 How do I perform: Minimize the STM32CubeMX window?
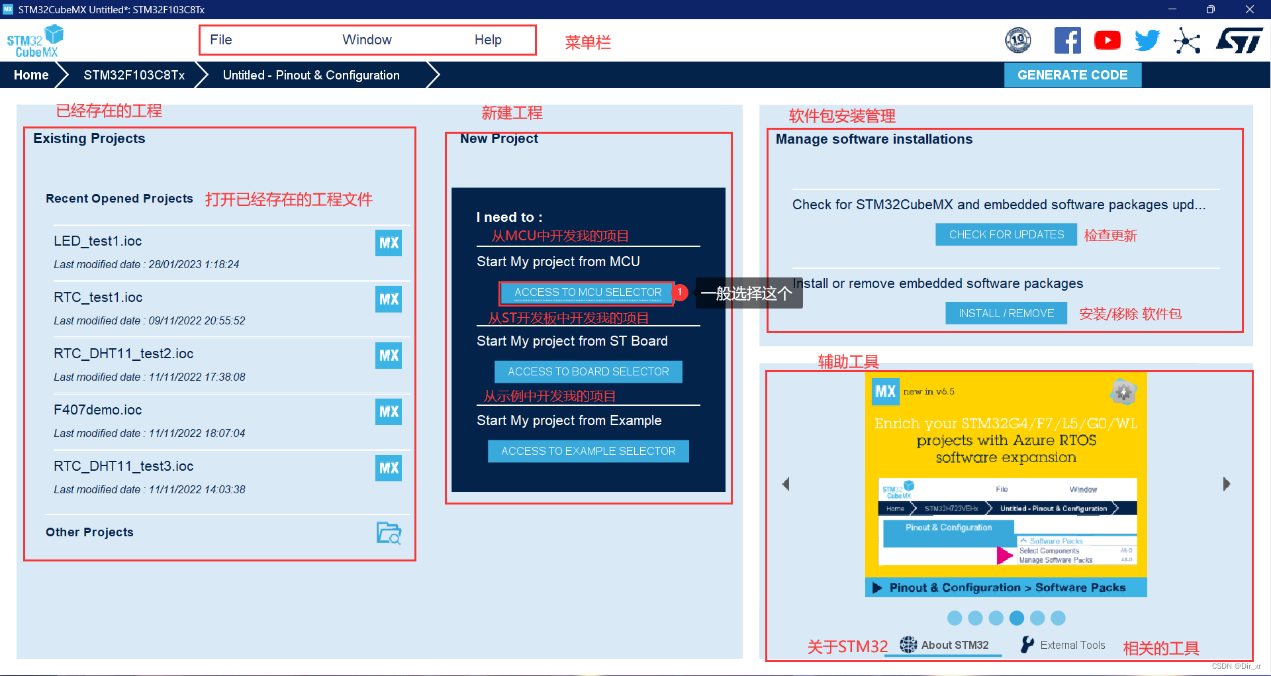pos(1172,9)
